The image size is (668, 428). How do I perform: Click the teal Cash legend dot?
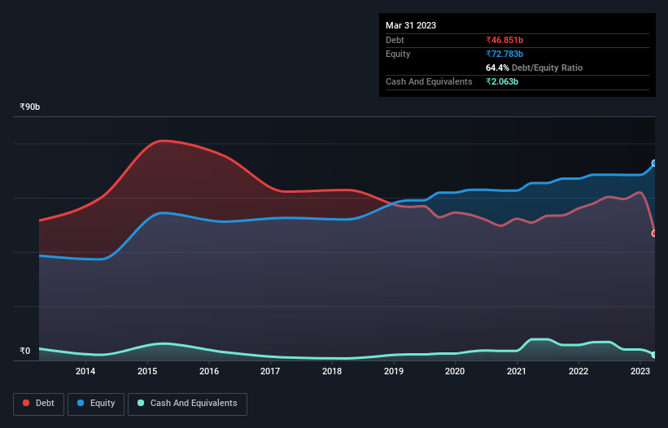click(x=141, y=403)
